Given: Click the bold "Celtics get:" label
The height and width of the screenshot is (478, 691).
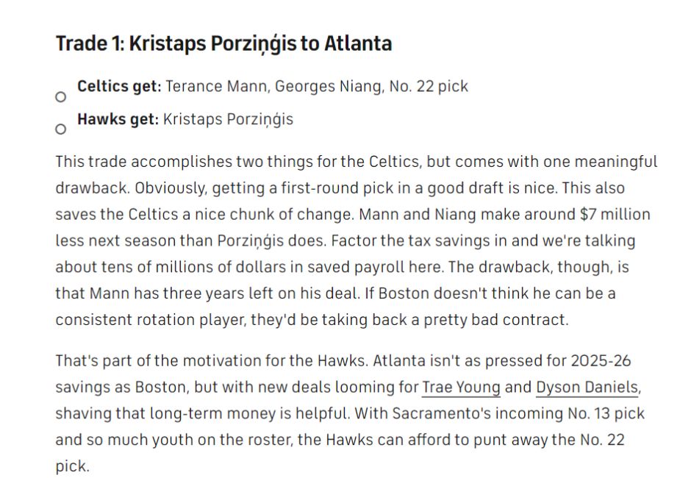Looking at the screenshot, I should coord(119,87).
